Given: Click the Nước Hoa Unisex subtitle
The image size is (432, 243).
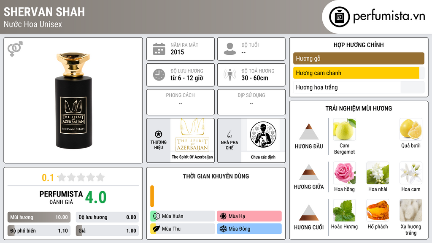Looking at the screenshot, I should 33,24.
